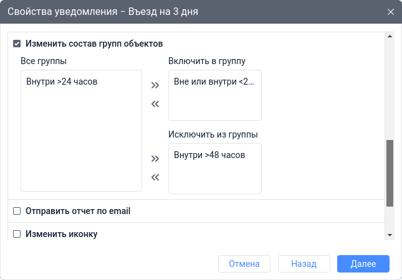
Task: Click empty area of "Все группы" list
Action: tap(81, 143)
